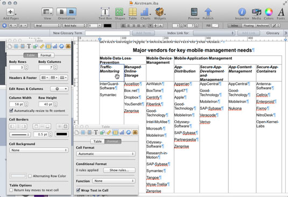Click the Publish arrow icon
Image resolution: width=288 pixels, height=197 pixels.
tap(208, 12)
